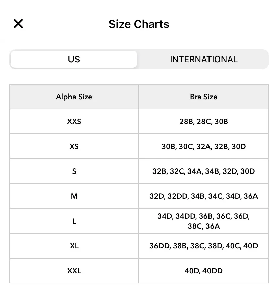Select the Size Charts title text

pos(139,24)
